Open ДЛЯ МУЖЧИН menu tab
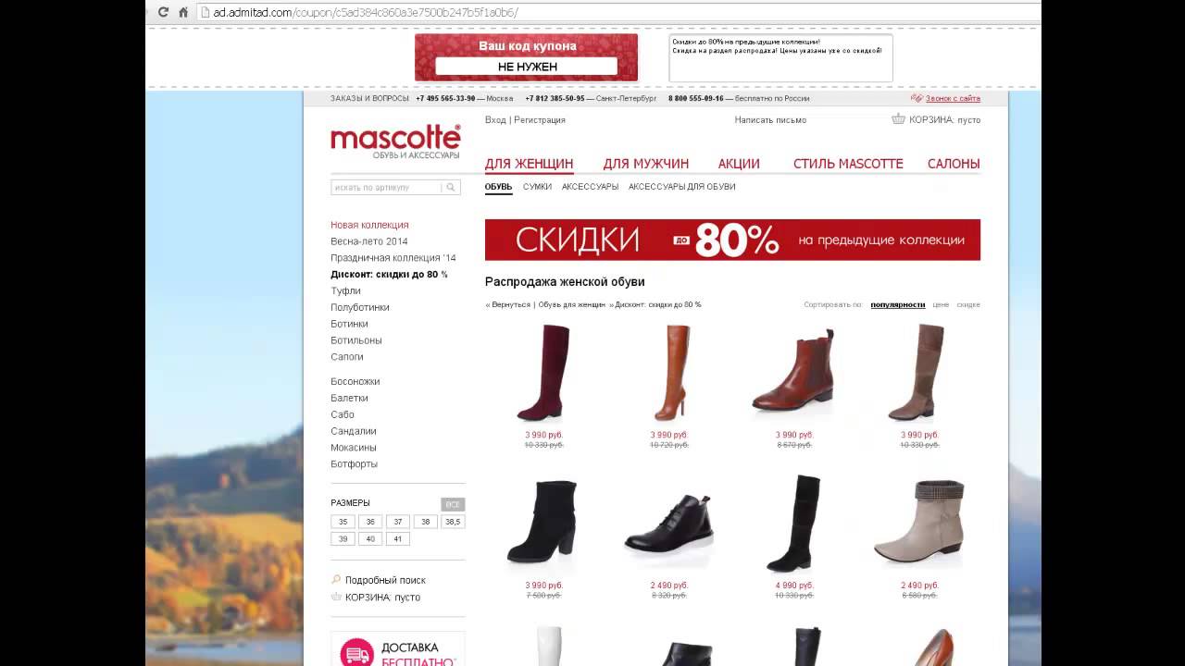The height and width of the screenshot is (666, 1185). click(646, 164)
